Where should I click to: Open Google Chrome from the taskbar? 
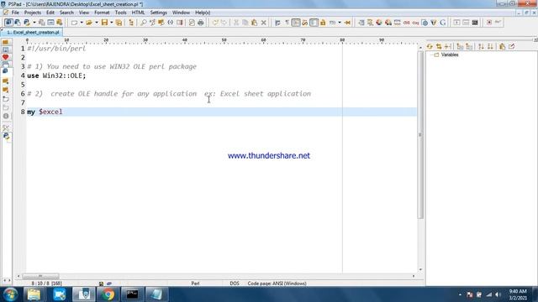(108, 294)
